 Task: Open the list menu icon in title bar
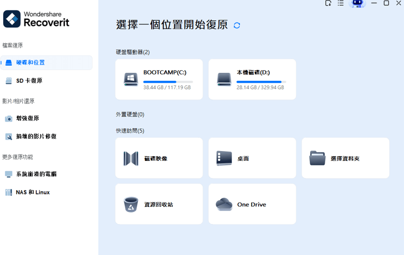341,3
